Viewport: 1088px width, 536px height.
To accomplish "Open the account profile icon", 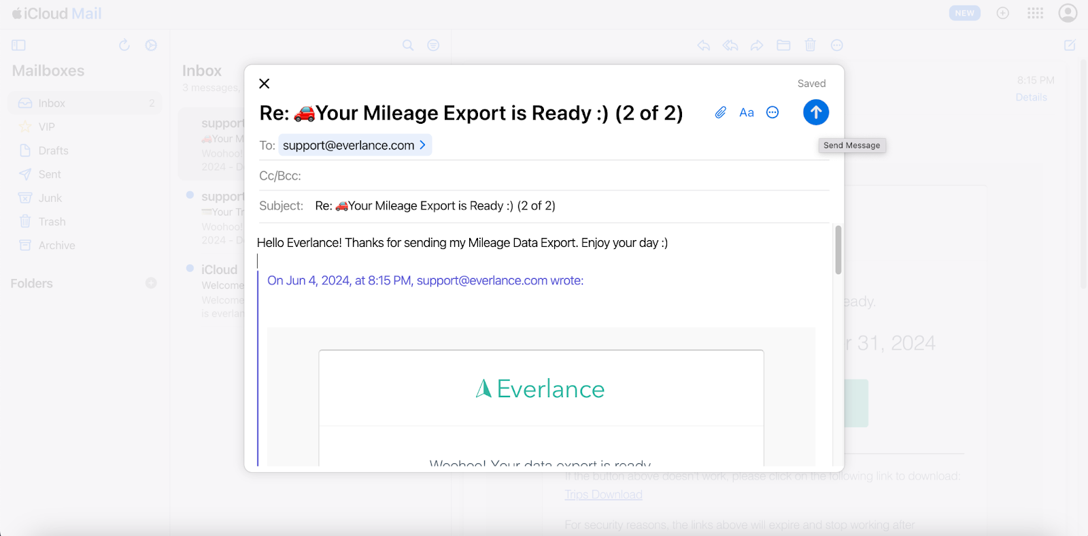I will 1068,13.
